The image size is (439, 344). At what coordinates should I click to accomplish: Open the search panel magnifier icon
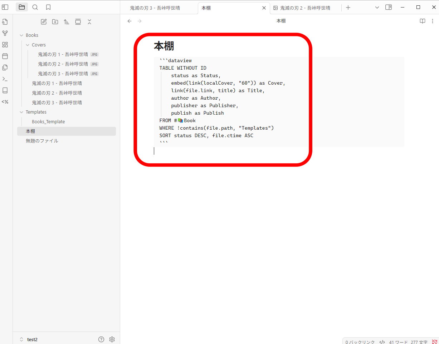pos(35,7)
